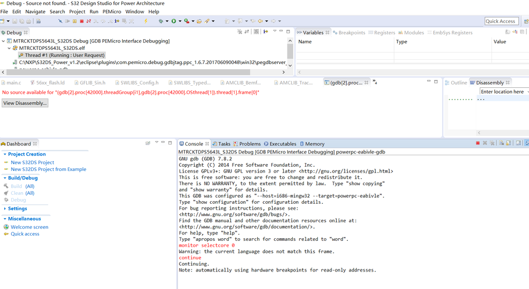Open the External Tools dropdown arrow
Image resolution: width=529 pixels, height=289 pixels.
coord(193,21)
